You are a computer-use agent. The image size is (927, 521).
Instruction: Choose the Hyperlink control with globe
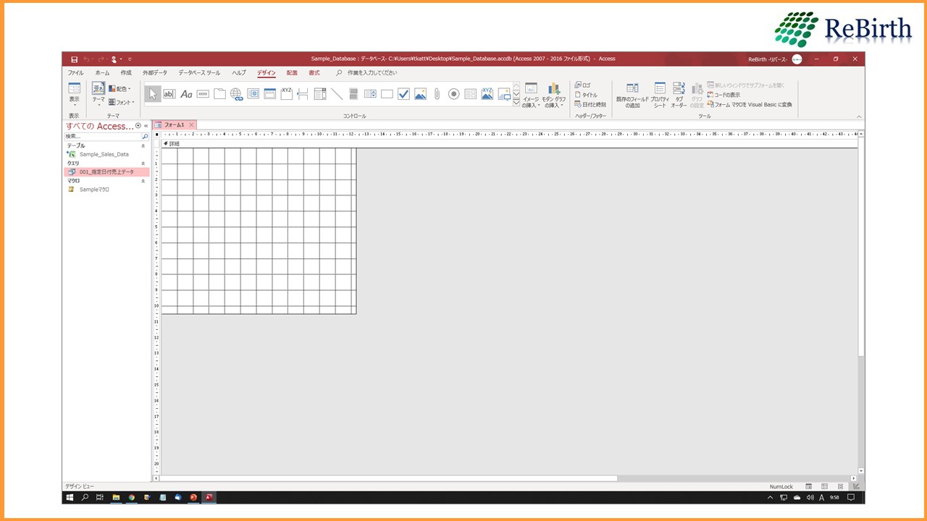236,94
